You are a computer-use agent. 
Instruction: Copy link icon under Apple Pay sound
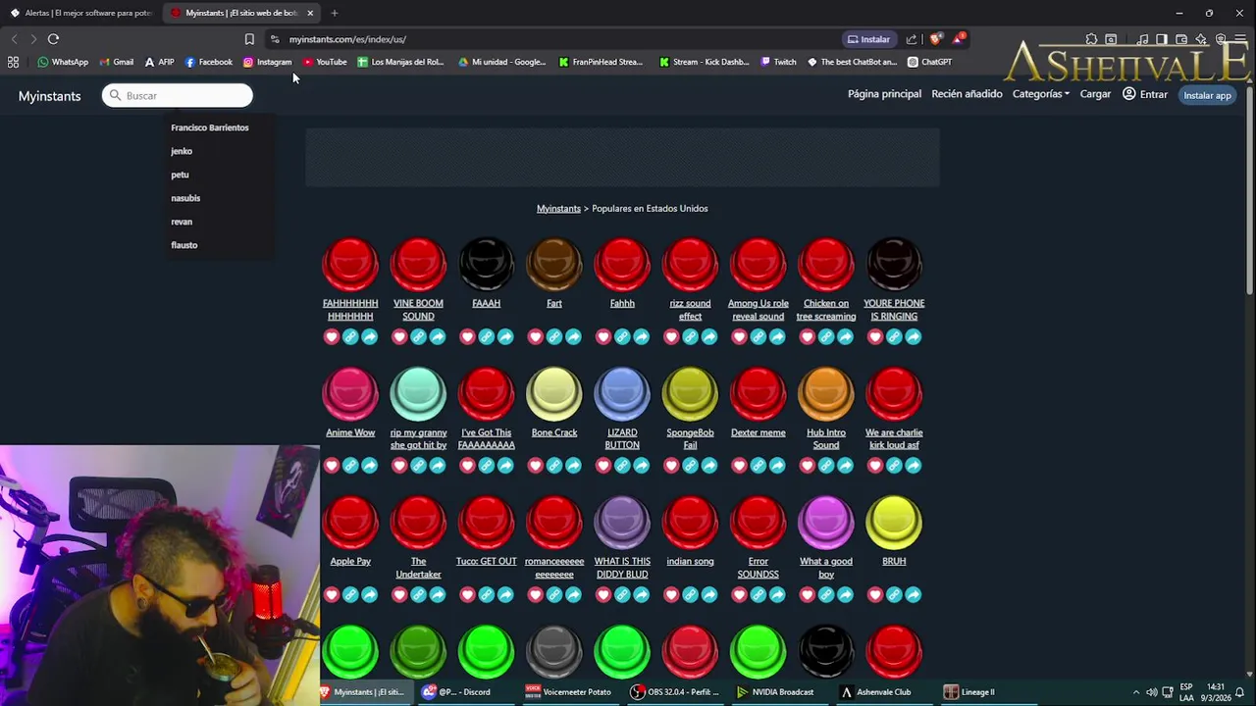pyautogui.click(x=350, y=595)
